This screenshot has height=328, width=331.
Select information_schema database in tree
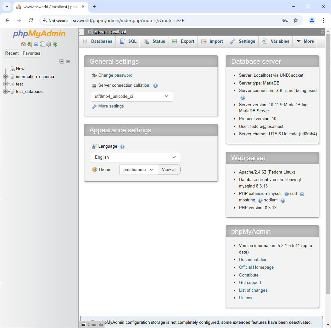tap(35, 76)
